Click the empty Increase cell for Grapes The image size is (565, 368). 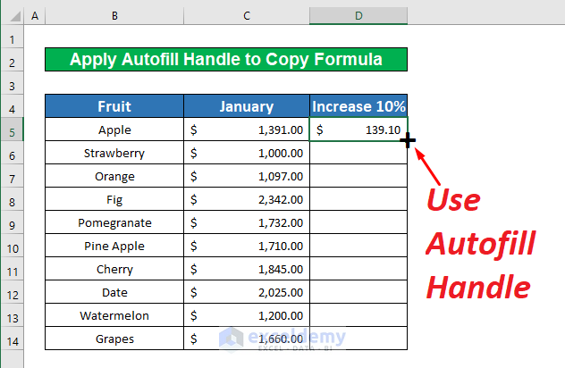358,339
